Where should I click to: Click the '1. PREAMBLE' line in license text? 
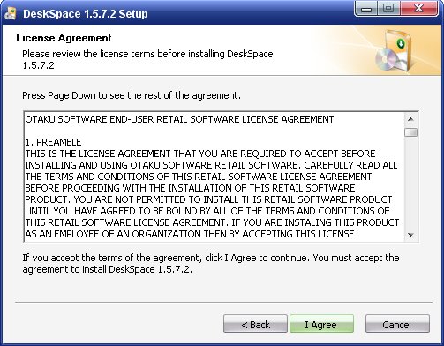[x=53, y=142]
